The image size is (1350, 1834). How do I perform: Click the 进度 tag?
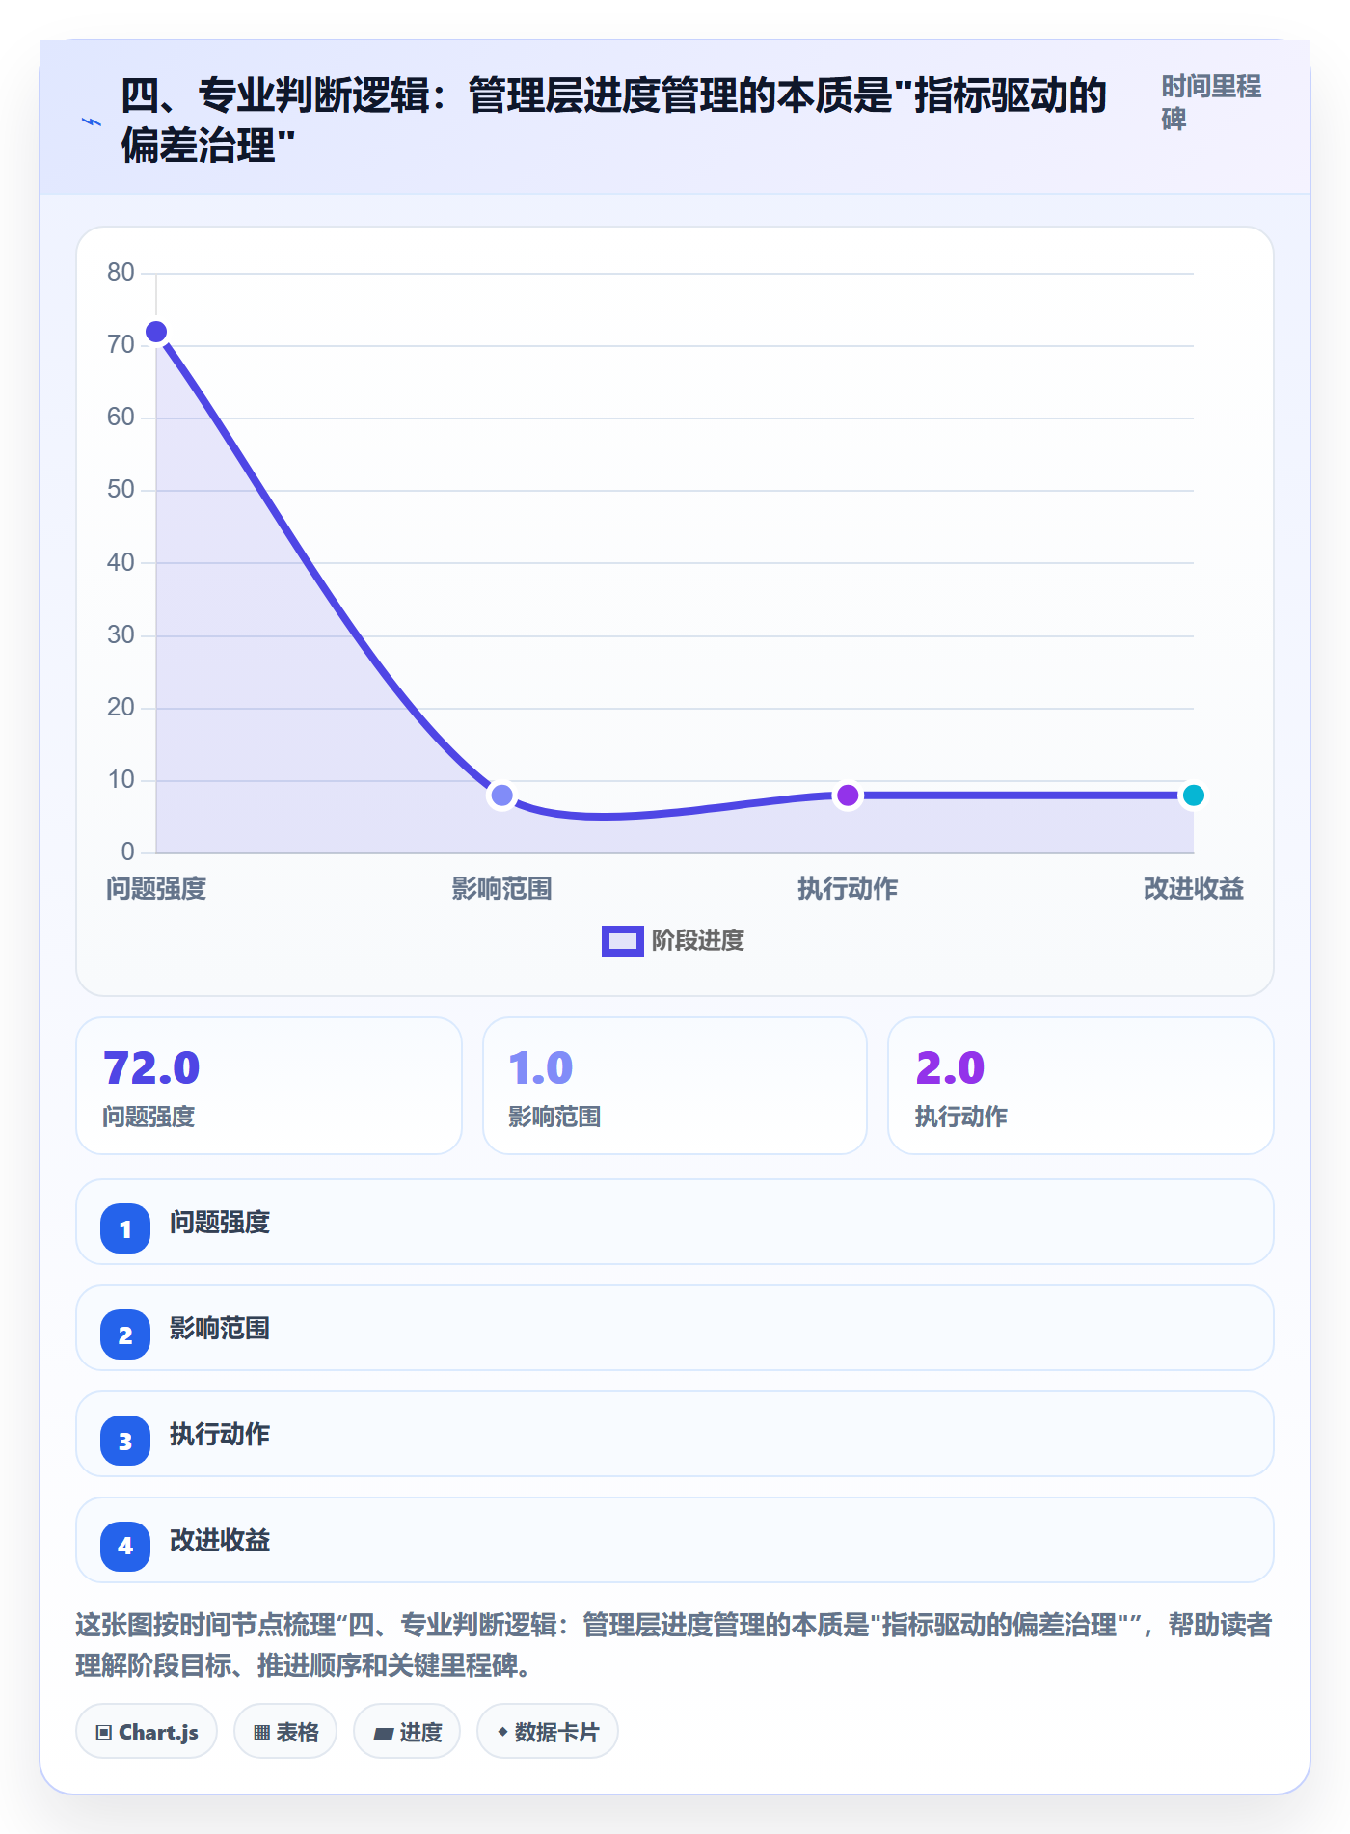[407, 1732]
